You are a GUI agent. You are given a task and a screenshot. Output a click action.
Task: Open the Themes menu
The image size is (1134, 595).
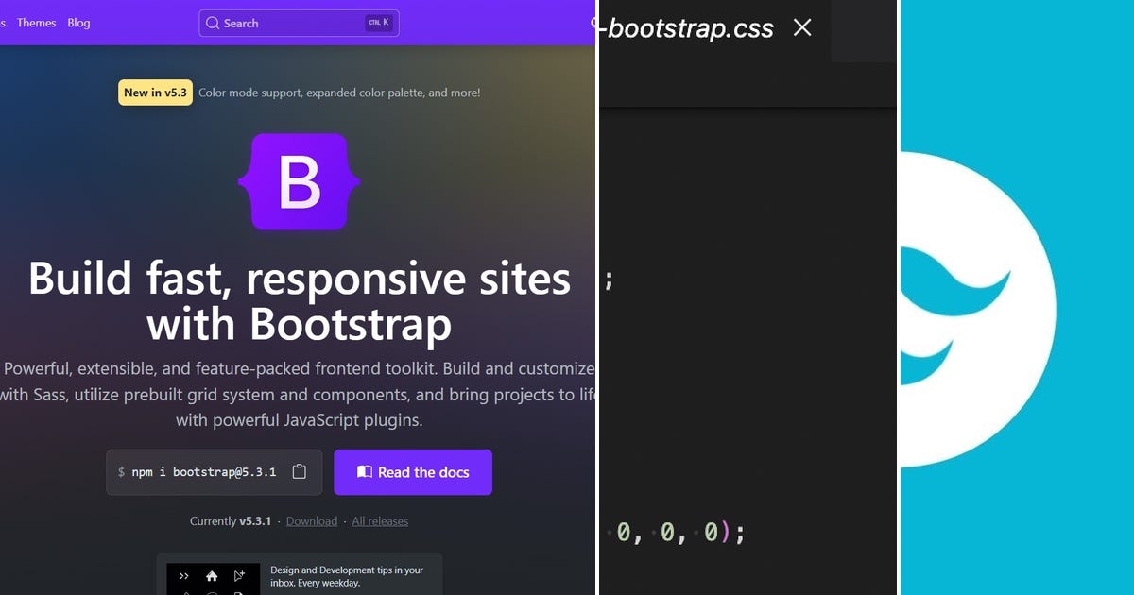[36, 23]
